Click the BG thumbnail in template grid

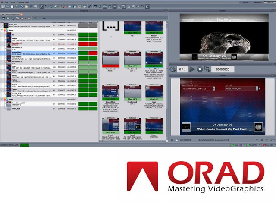coord(132,28)
